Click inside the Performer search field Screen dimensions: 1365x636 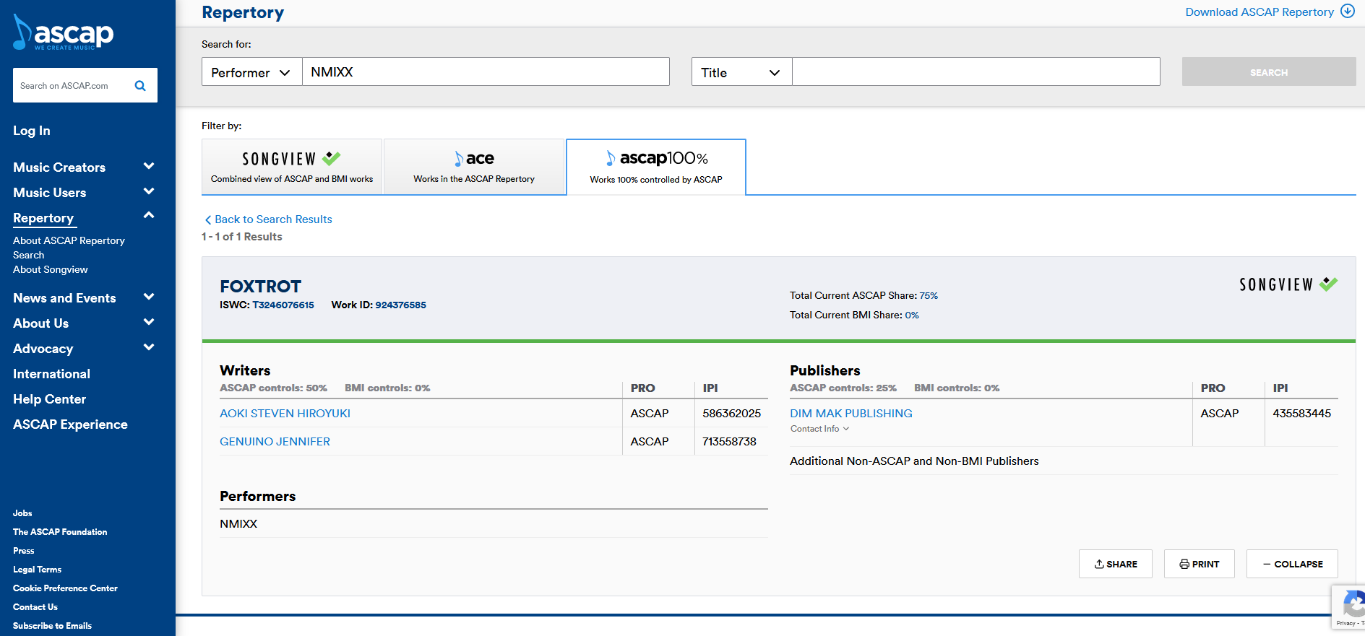[486, 72]
